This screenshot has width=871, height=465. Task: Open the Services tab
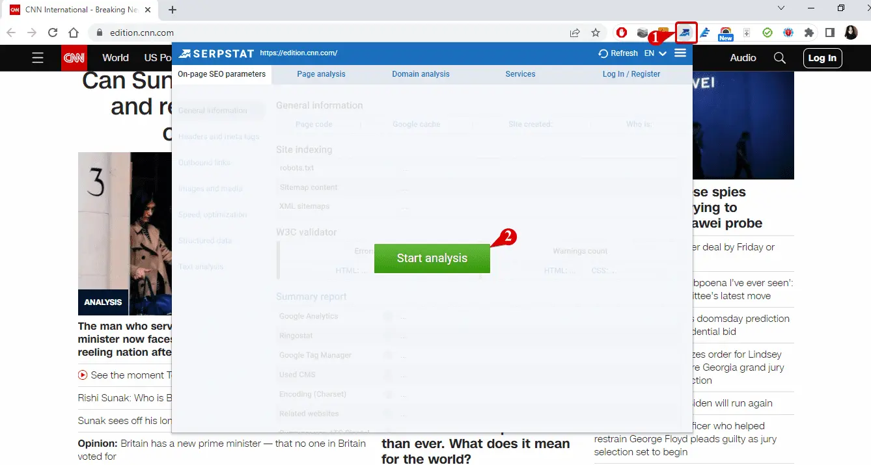tap(520, 74)
